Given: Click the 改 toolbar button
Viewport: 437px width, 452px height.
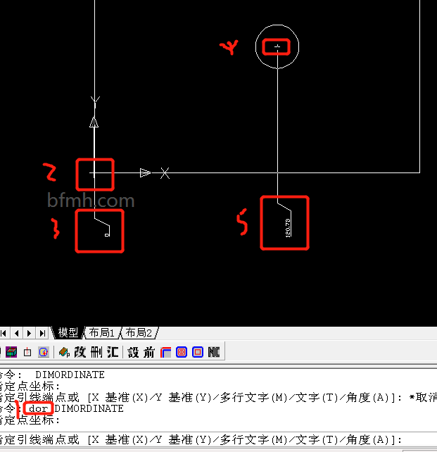Looking at the screenshot, I should [x=80, y=352].
